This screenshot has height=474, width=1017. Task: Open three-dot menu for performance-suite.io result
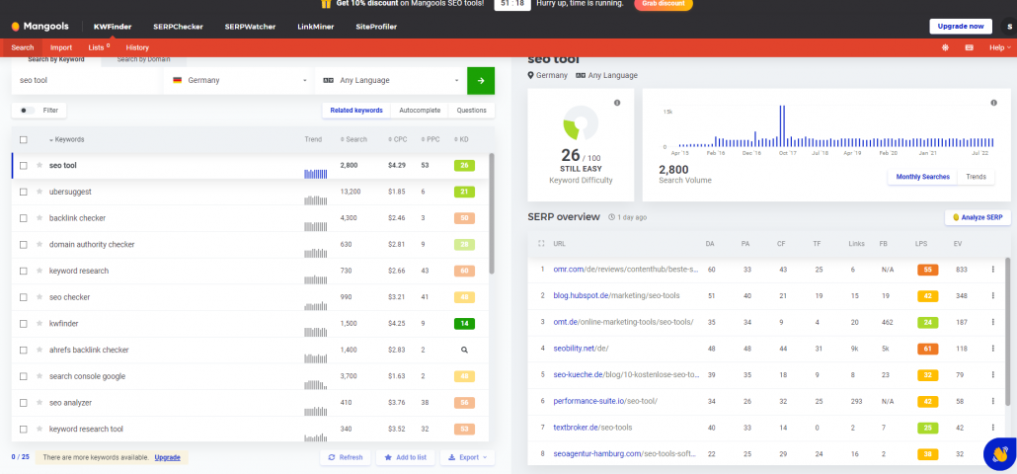click(993, 401)
